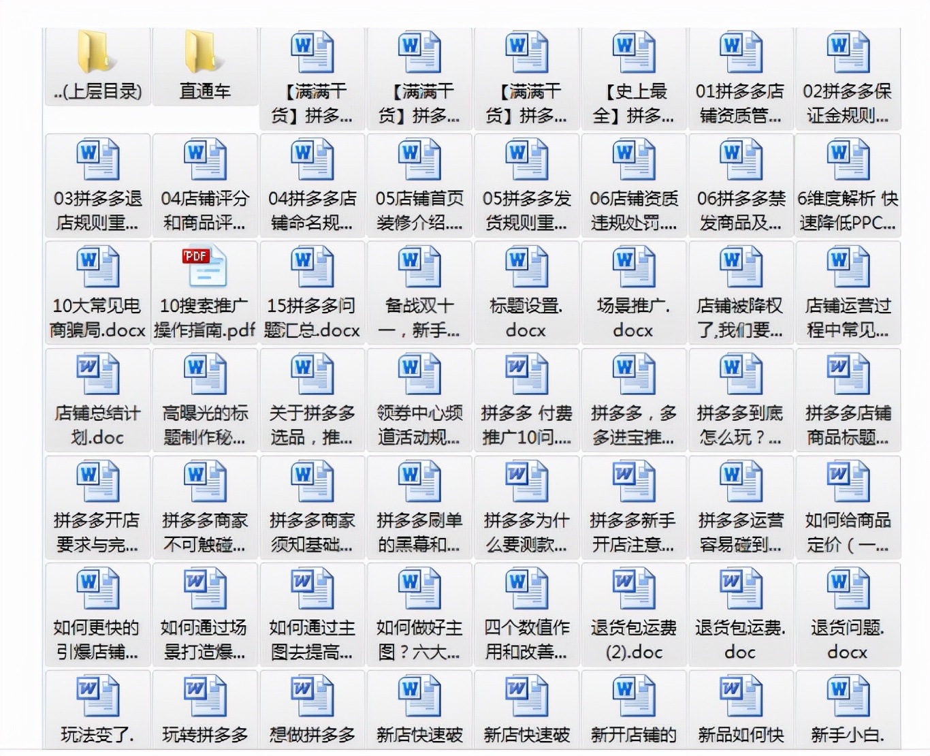Click file name 拼多多为什么要测款

coord(526,532)
